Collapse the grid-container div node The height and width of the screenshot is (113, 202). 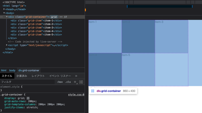7,17
